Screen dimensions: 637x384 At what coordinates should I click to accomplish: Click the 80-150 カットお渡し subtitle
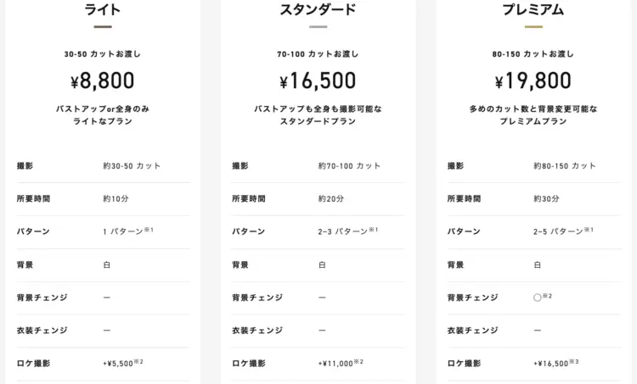pos(533,54)
